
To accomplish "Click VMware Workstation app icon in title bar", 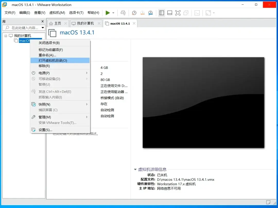I will (x=4, y=5).
